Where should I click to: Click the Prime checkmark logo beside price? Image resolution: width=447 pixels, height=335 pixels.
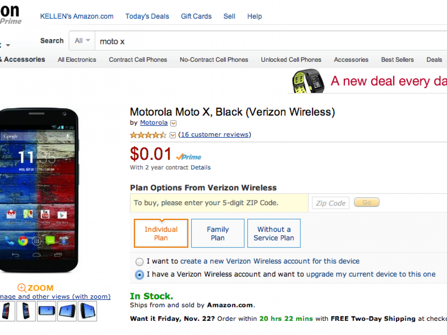point(189,157)
